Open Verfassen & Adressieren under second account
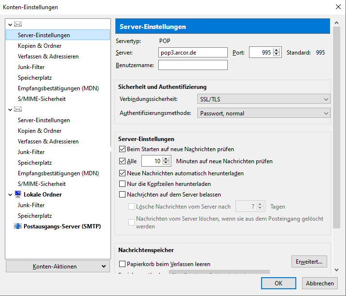 point(48,141)
